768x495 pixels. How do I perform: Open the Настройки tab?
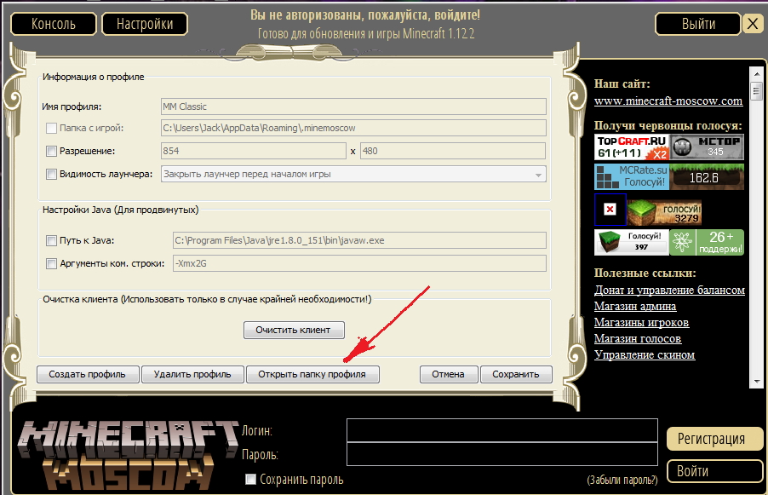click(144, 24)
